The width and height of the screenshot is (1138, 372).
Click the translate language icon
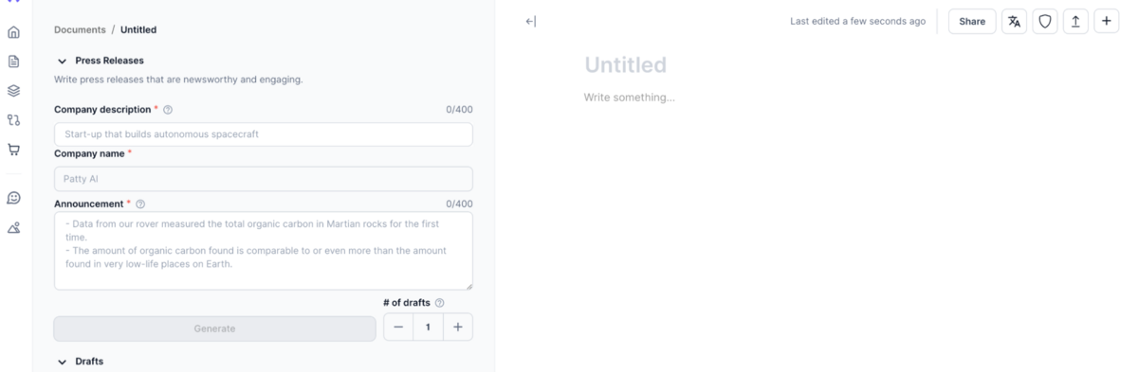point(1015,22)
